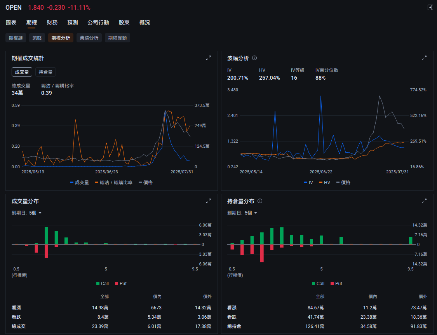
Task: Open 到期日 dropdown in 持倉量分布 panel
Action: coord(242,213)
